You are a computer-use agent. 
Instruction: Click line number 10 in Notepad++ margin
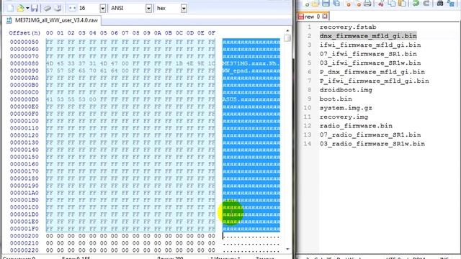308,108
